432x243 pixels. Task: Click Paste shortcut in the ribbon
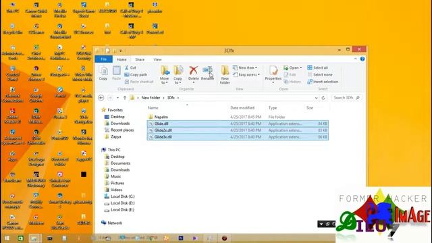[x=139, y=82]
